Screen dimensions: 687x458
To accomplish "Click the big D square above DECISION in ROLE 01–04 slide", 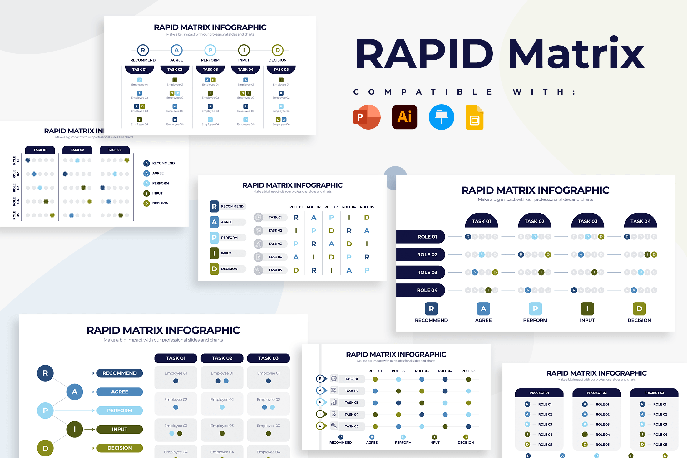I will 639,309.
